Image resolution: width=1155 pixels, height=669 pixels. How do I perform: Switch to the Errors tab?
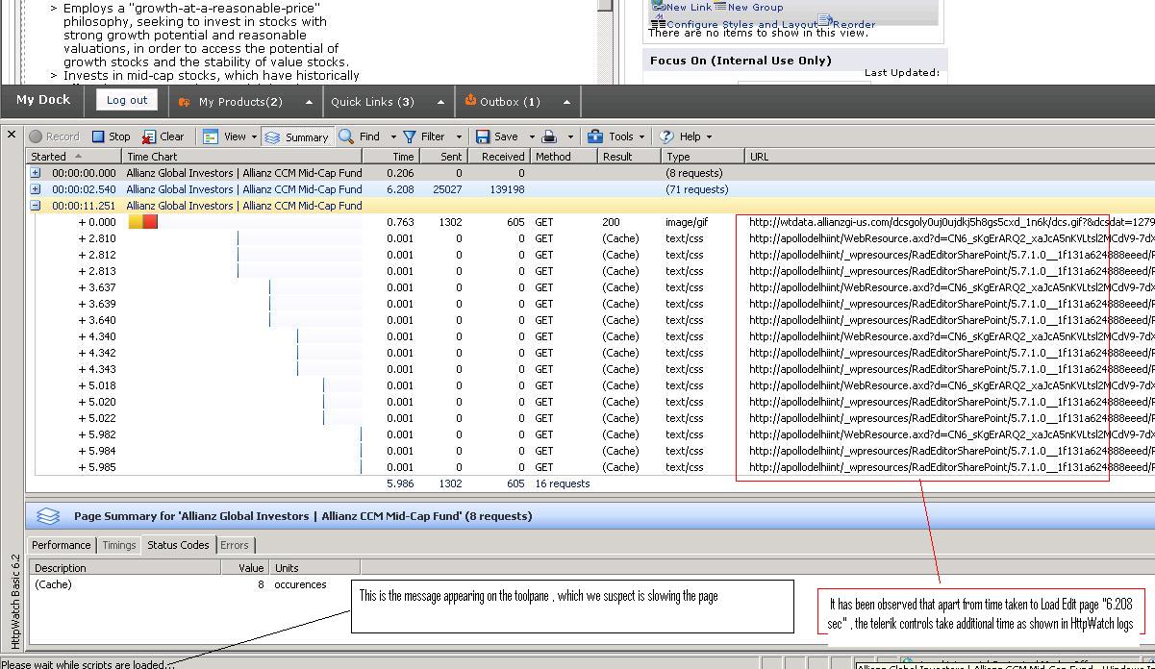point(234,545)
